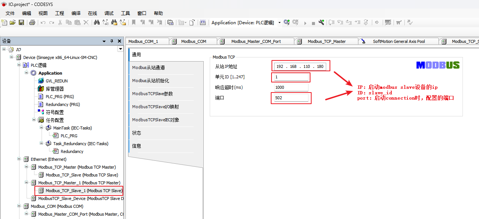479x219 pixels.
Task: Click the 响应超时 timeout input field
Action: click(291, 87)
